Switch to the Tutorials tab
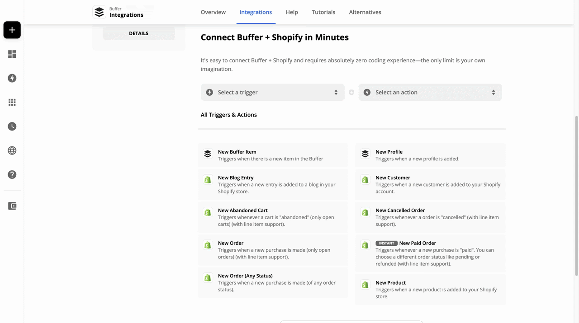Viewport: 579px width, 323px height. click(323, 12)
